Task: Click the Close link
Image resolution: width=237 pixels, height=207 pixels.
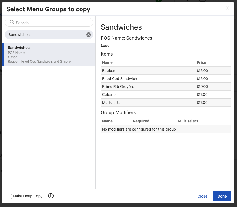Action: 202,196
